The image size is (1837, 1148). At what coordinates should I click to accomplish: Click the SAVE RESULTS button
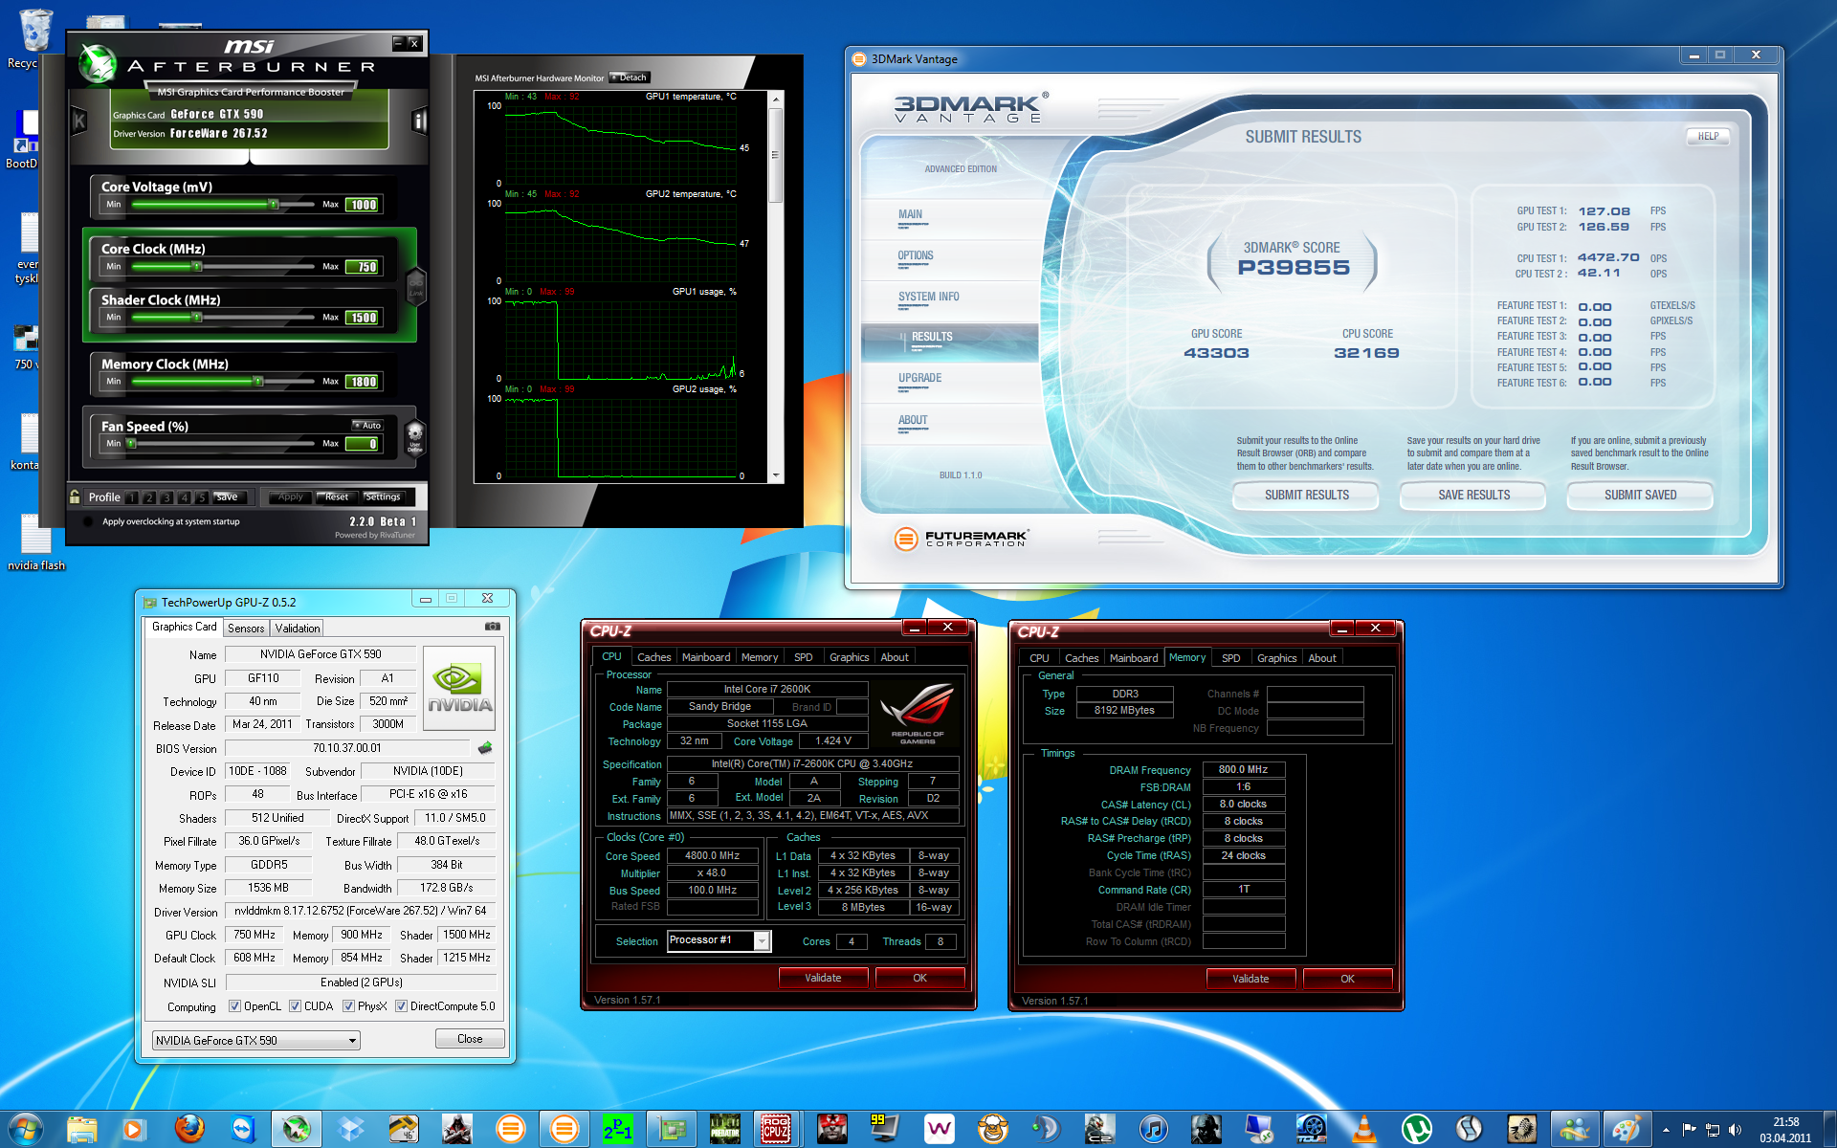[x=1473, y=496]
